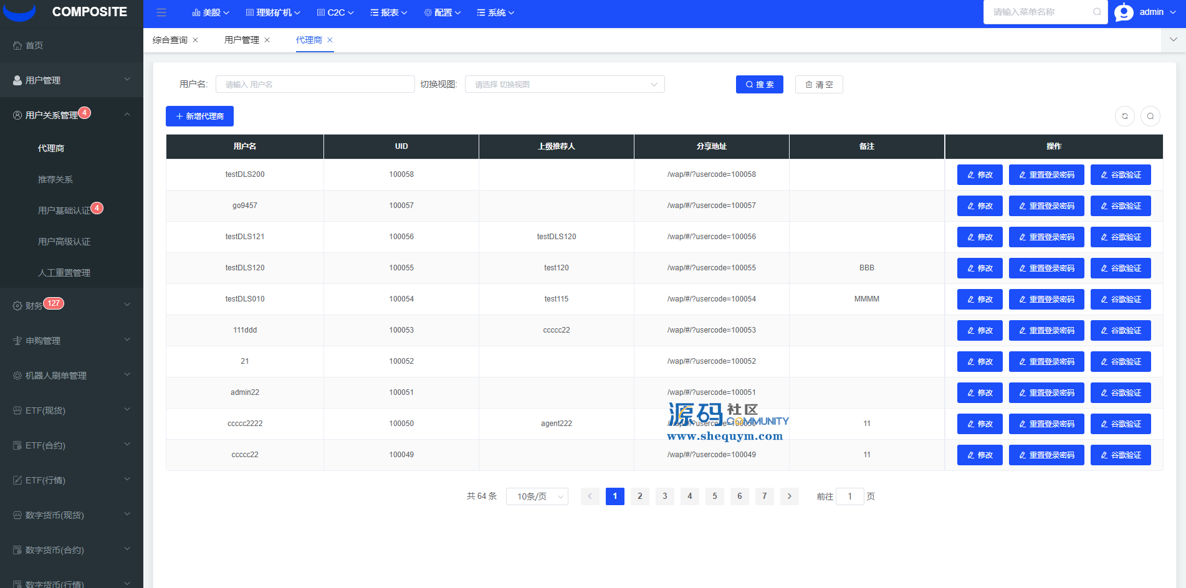Open the 美股 top menu
The width and height of the screenshot is (1186, 588).
coord(211,12)
